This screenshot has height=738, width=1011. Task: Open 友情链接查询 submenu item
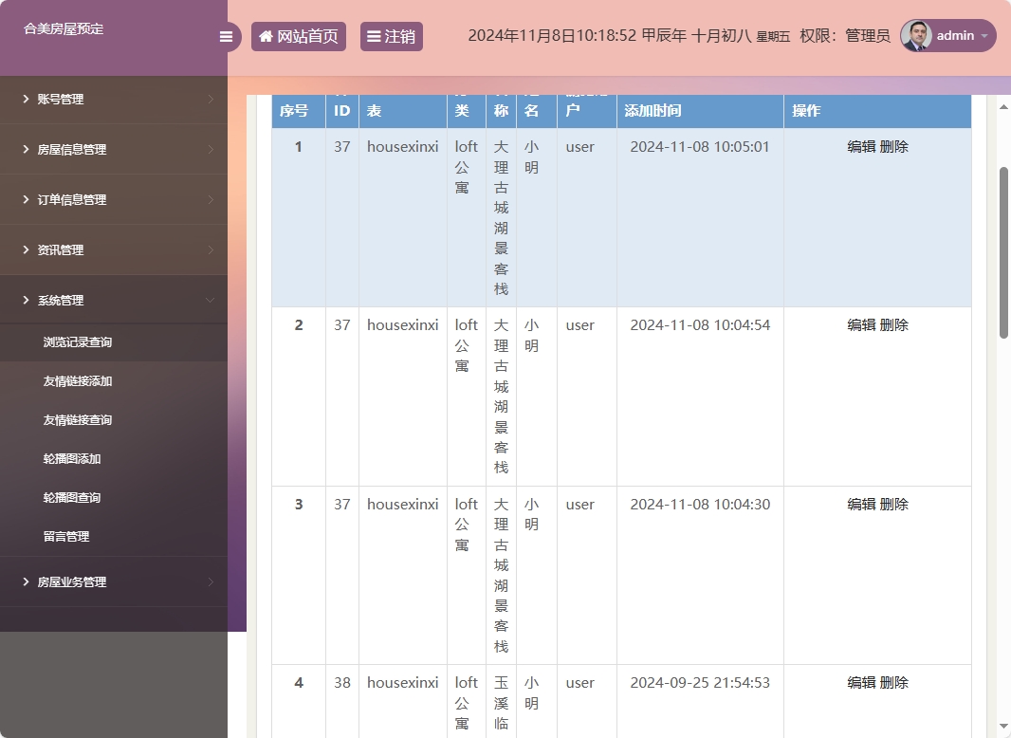[x=78, y=420]
